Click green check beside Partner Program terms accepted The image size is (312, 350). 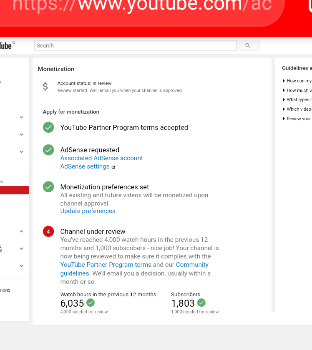point(48,127)
